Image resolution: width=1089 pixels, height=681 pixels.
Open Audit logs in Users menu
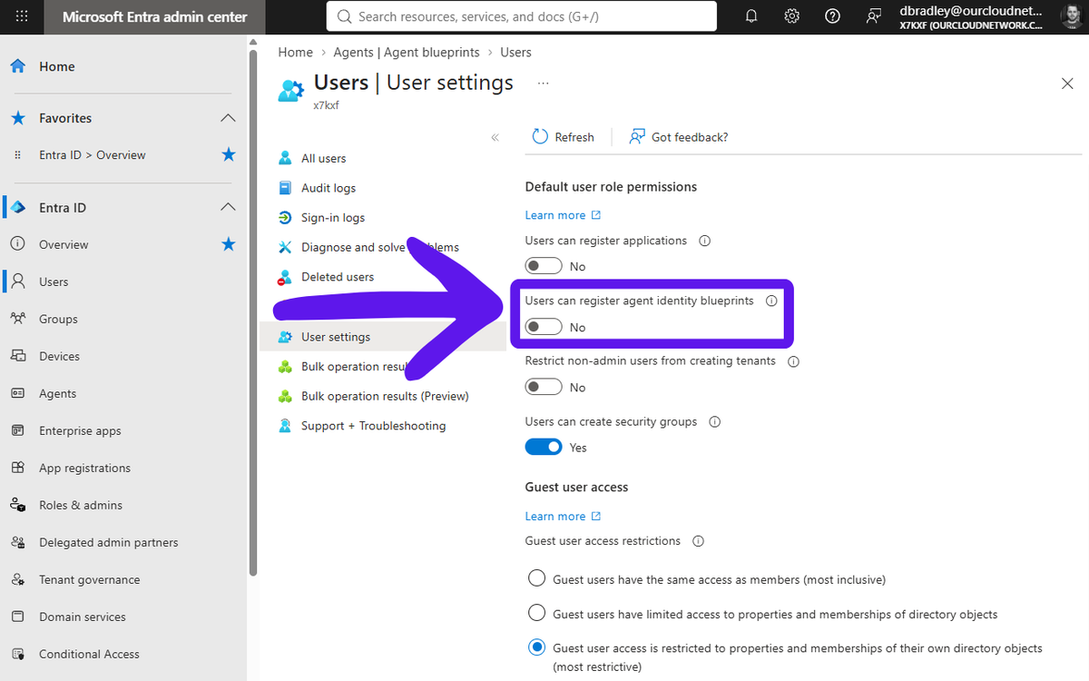329,188
